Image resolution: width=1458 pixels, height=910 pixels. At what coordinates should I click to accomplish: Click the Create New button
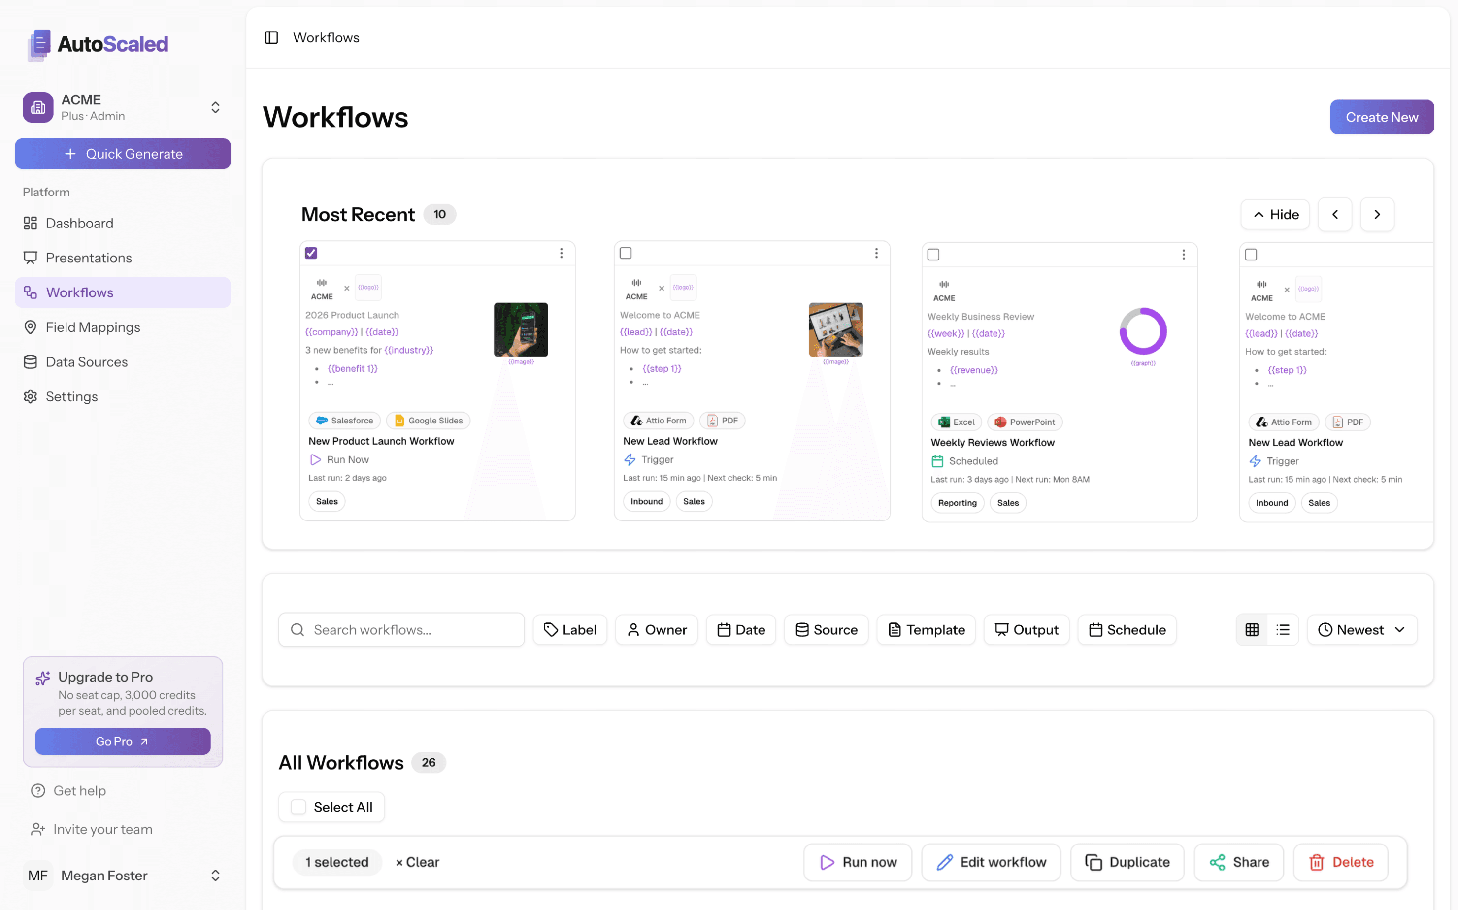(x=1382, y=117)
